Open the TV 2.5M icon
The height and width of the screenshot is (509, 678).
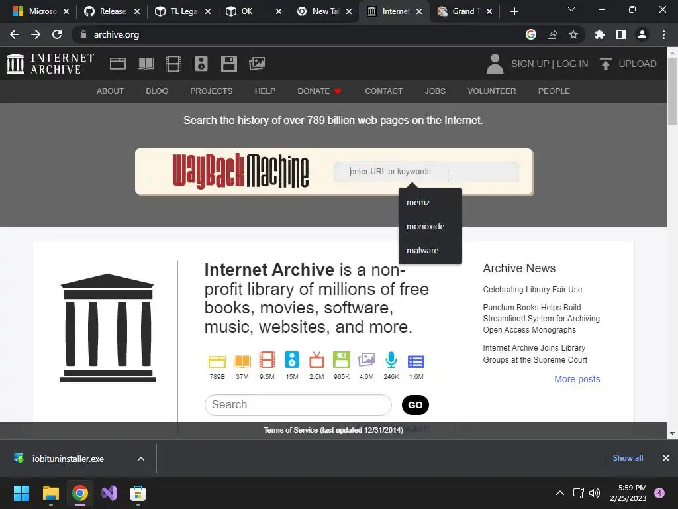[316, 360]
